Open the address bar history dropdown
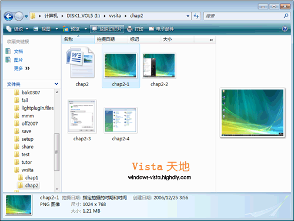This screenshot has height=221, width=294. (x=188, y=16)
